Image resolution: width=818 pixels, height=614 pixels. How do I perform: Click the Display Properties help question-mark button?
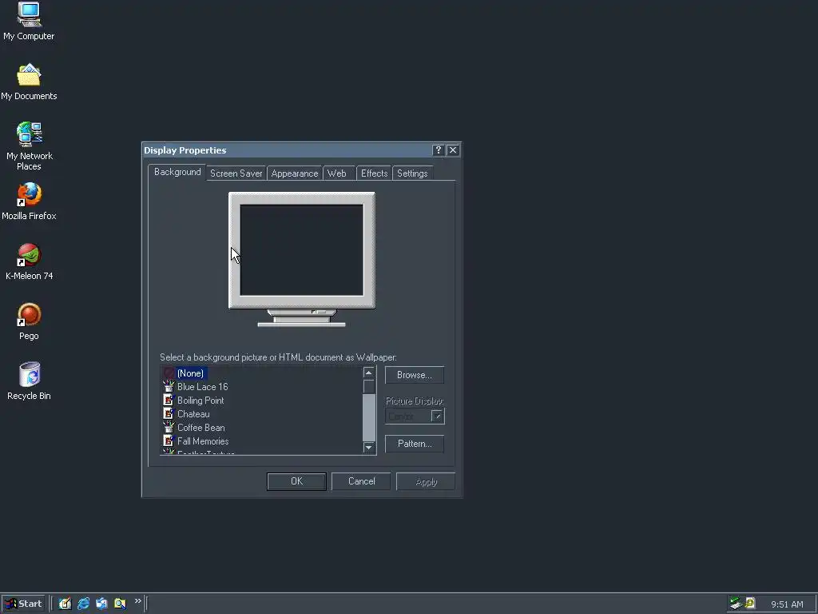[x=439, y=150]
